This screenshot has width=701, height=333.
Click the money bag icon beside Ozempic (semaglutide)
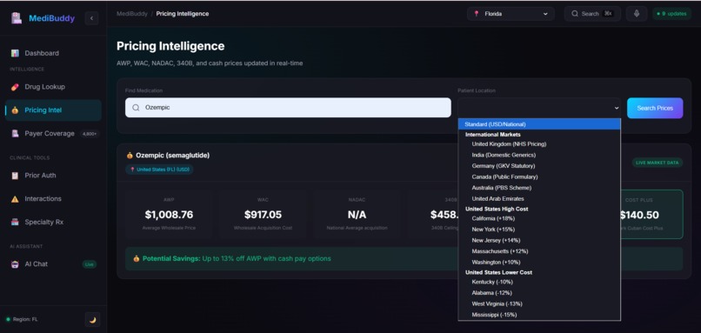point(130,156)
